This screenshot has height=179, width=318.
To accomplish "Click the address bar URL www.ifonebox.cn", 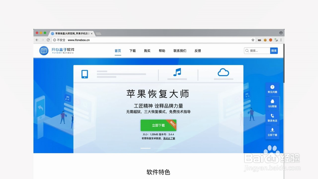I will pos(79,40).
